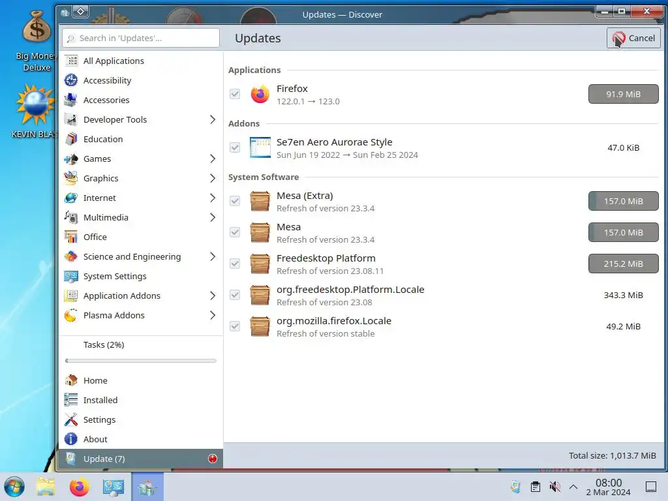Screen dimensions: 668x501
Task: Expand the Graphics category arrow
Action: [x=213, y=179]
